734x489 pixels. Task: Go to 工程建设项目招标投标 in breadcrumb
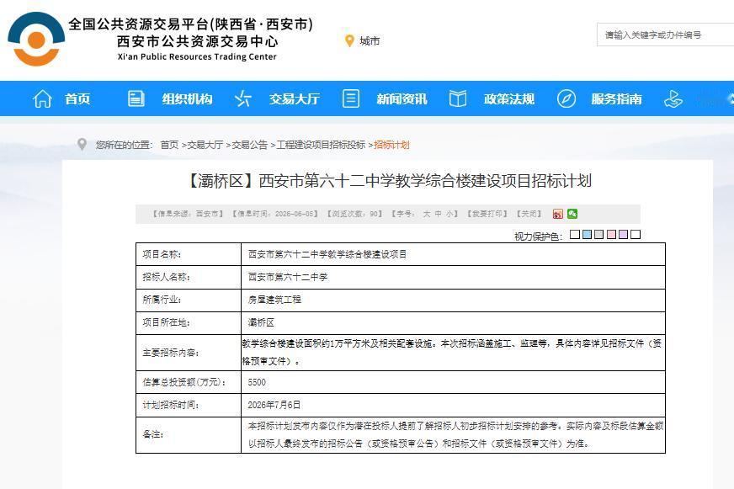[321, 145]
